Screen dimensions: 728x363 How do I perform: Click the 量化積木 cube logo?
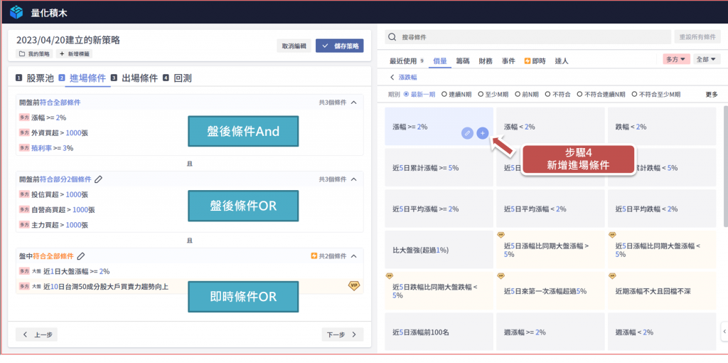pos(17,13)
